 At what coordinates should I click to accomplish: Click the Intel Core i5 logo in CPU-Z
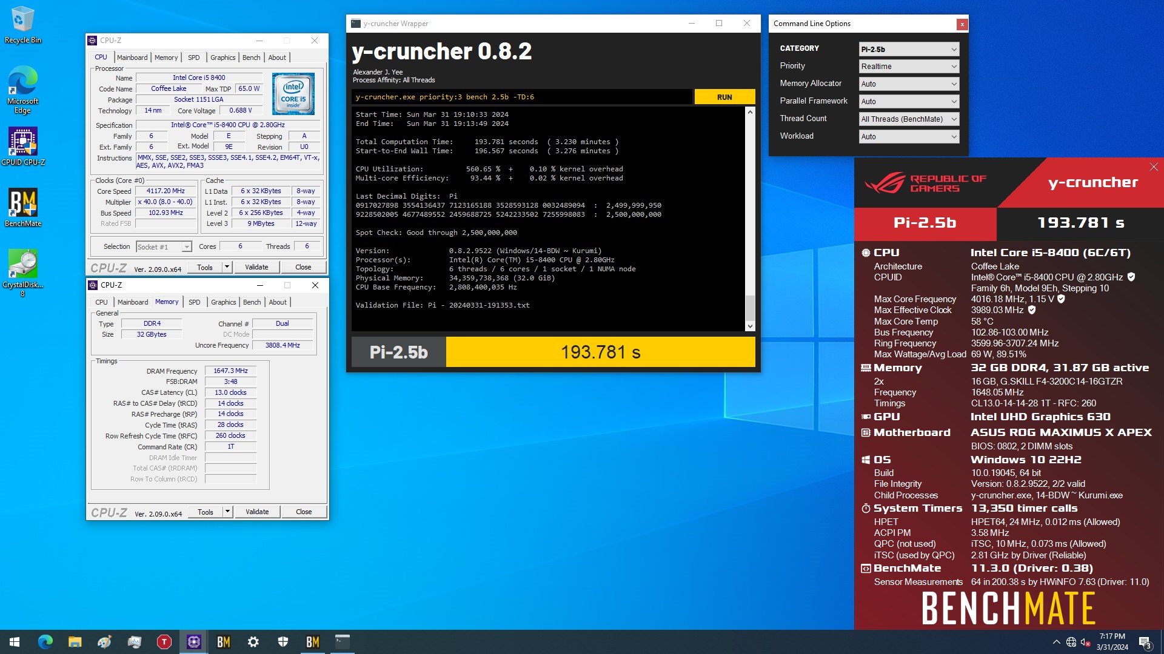pos(293,94)
